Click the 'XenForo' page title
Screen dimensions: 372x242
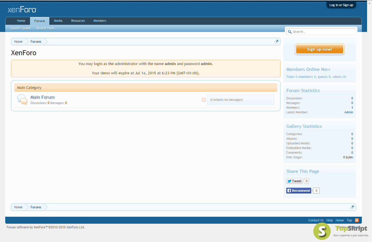click(24, 53)
